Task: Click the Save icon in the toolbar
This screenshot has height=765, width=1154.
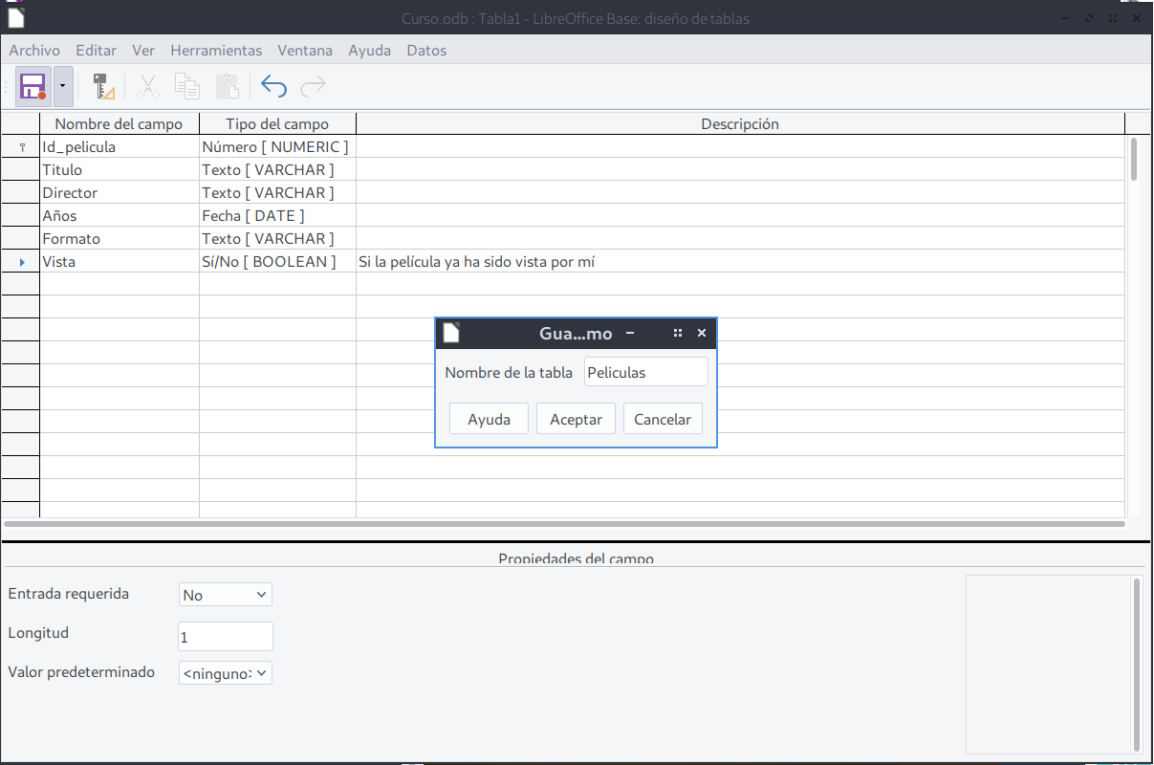Action: [x=33, y=87]
